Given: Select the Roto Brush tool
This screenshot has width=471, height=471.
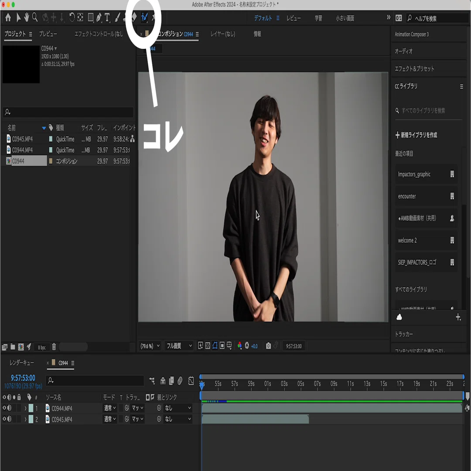Looking at the screenshot, I should [x=144, y=17].
